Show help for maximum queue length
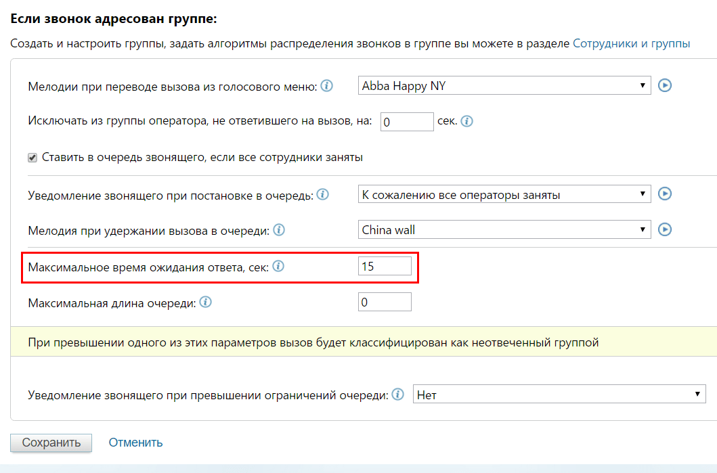 tap(206, 302)
